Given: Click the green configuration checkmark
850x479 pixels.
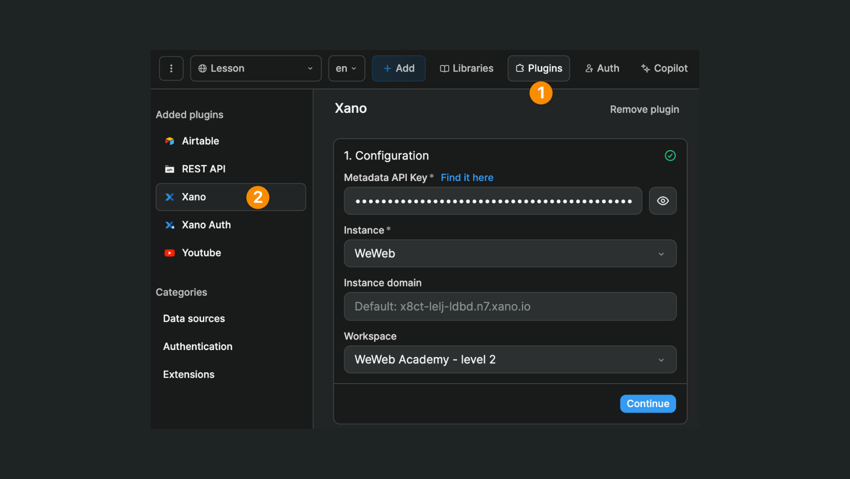Looking at the screenshot, I should click(670, 155).
